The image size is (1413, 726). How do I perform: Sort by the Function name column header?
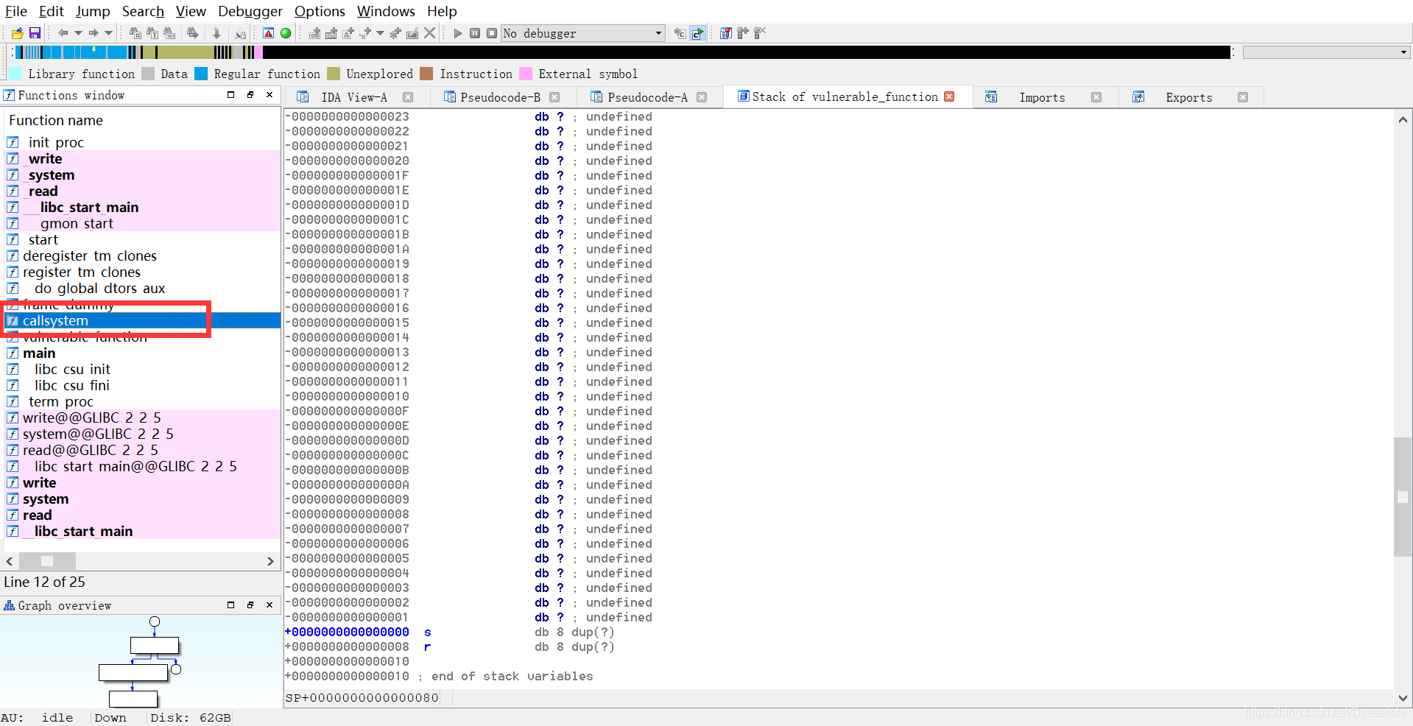click(56, 120)
